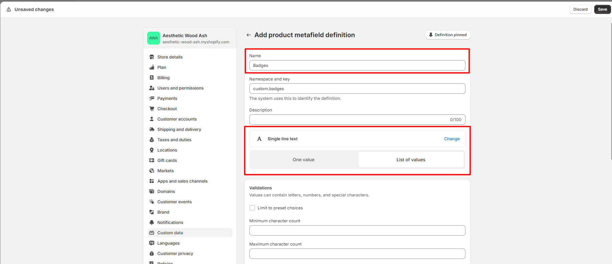Viewport: 612px width, 264px height.
Task: Toggle the Definition pinned button
Action: click(x=448, y=35)
